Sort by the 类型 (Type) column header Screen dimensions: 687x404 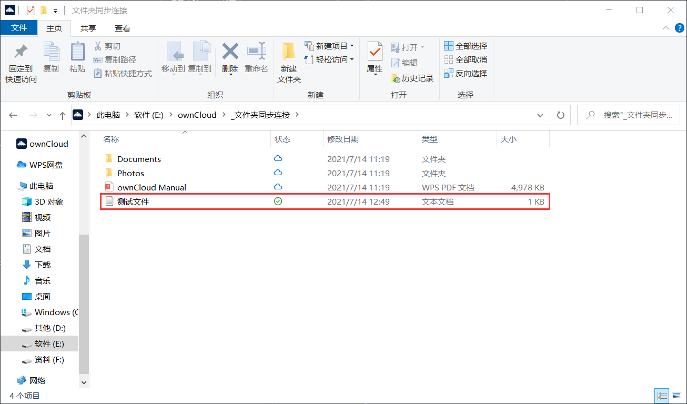click(x=457, y=139)
